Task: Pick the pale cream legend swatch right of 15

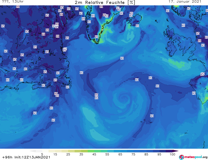Action: [x=58, y=151]
